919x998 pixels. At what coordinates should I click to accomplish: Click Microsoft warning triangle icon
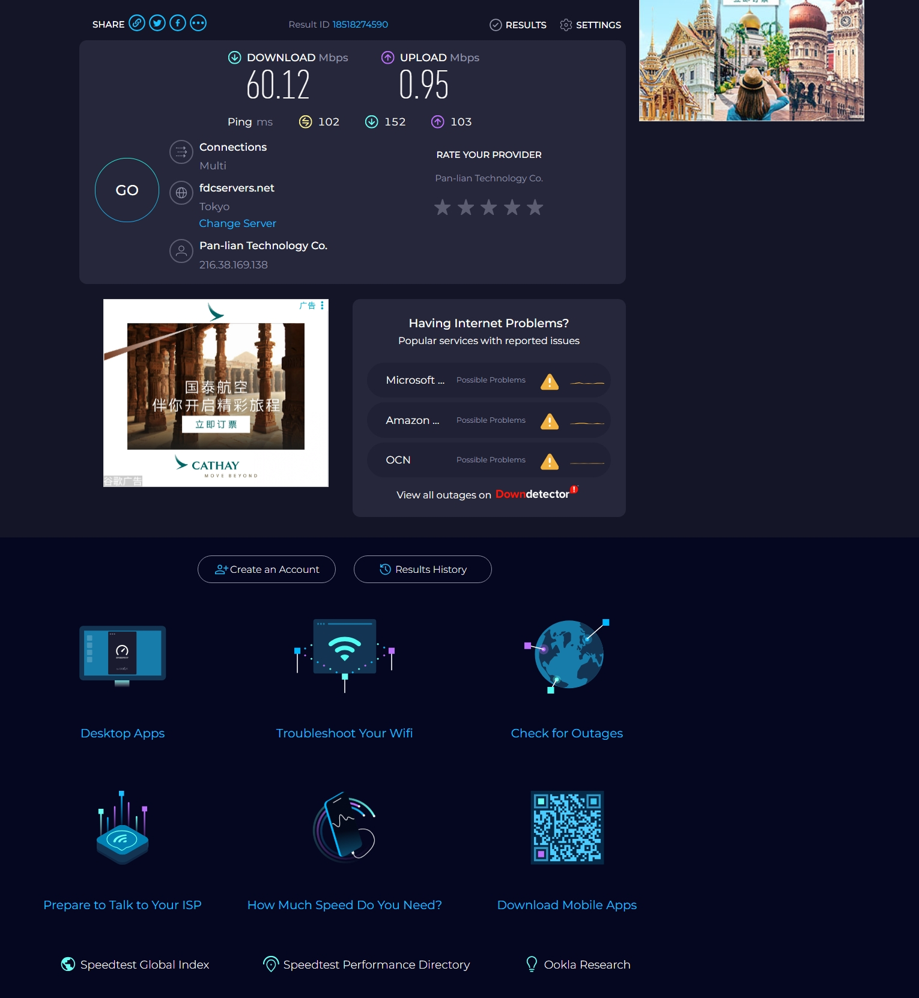[x=550, y=382]
